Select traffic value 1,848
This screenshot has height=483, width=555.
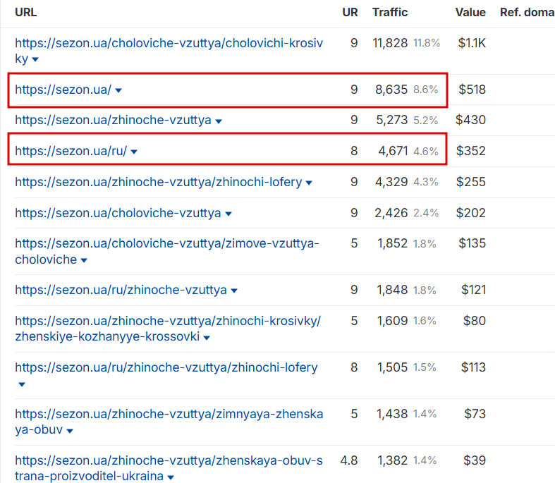coord(393,290)
